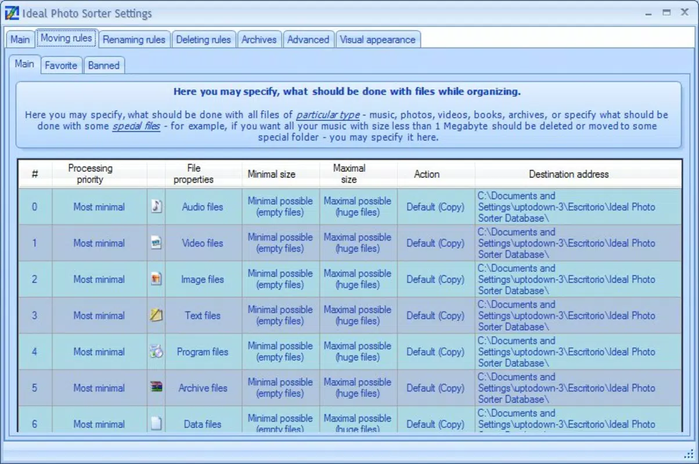The width and height of the screenshot is (699, 464).
Task: Click the 'particular type' link
Action: click(328, 115)
